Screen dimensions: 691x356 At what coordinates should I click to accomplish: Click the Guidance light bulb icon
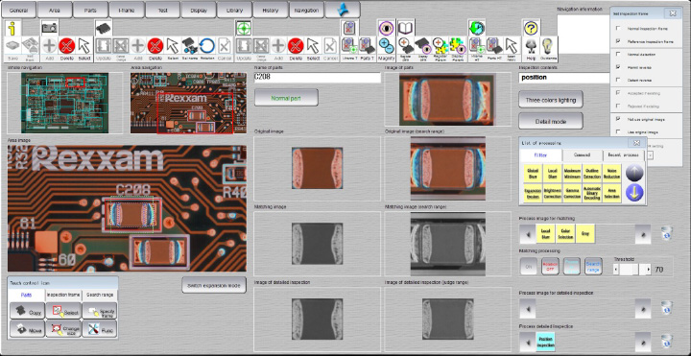[x=548, y=49]
